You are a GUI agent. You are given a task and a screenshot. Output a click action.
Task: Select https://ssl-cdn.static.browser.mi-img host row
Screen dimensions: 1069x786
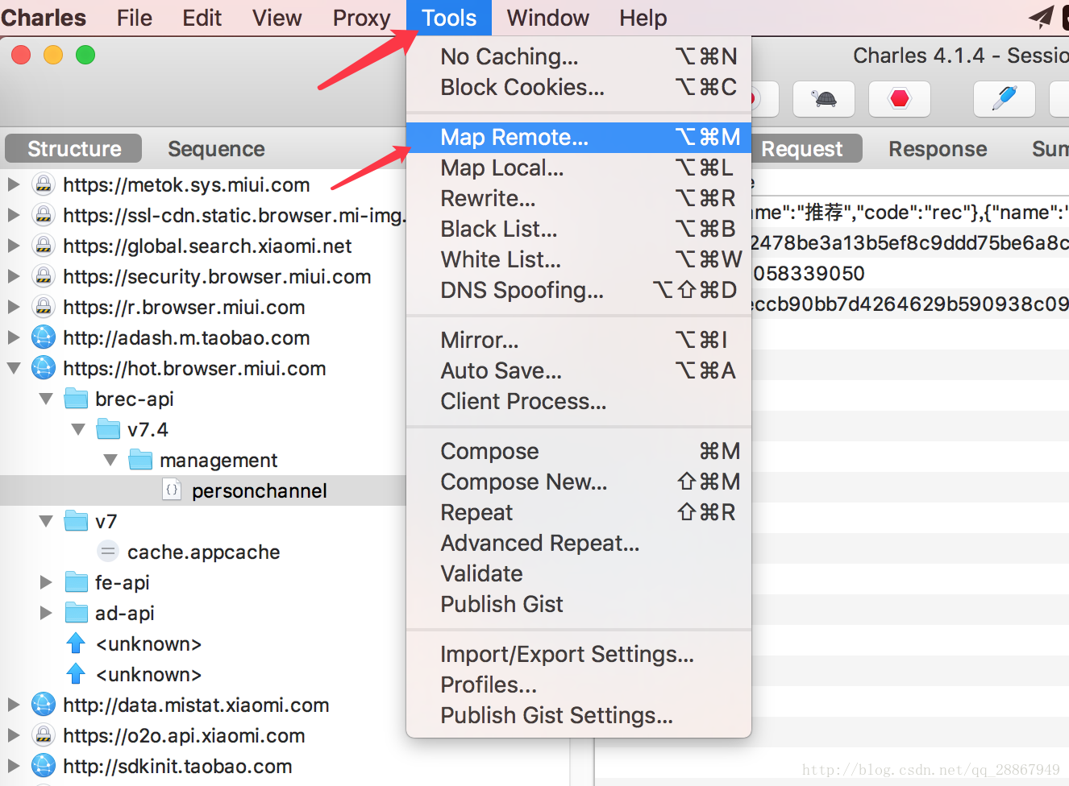tap(203, 215)
